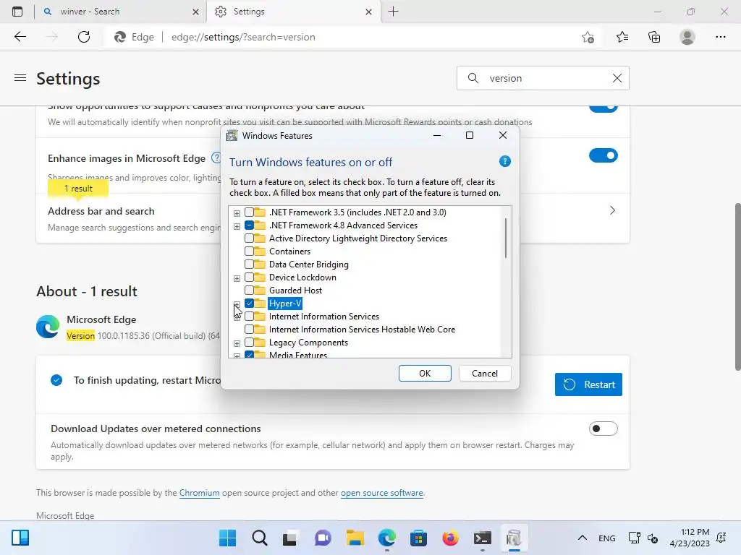Enable Download Updates over metered connections toggle

(x=603, y=429)
